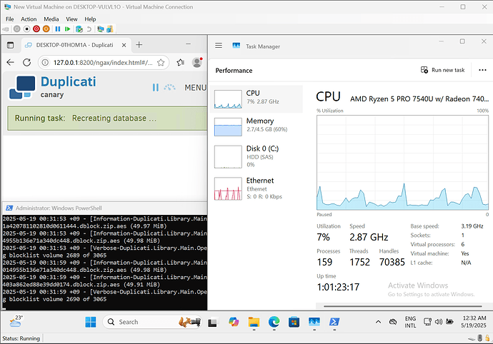Click the Enhanced Session toolbar icon
Screen dimensions: 493x344
tap(100, 29)
